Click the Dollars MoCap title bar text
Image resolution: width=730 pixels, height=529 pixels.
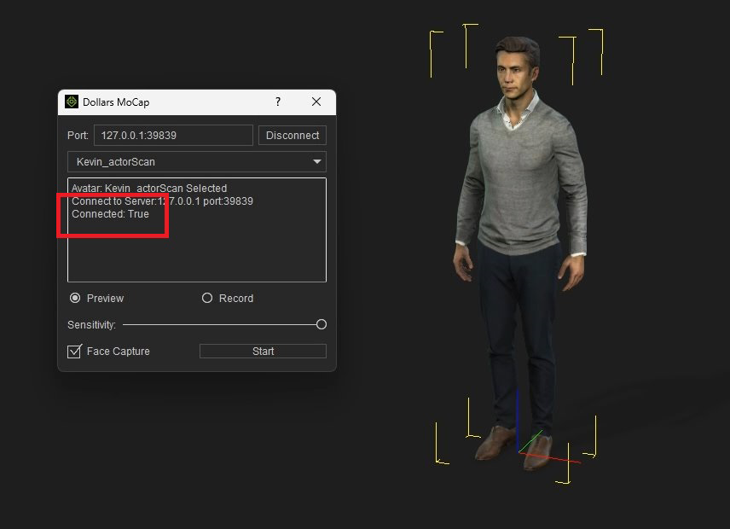[116, 102]
